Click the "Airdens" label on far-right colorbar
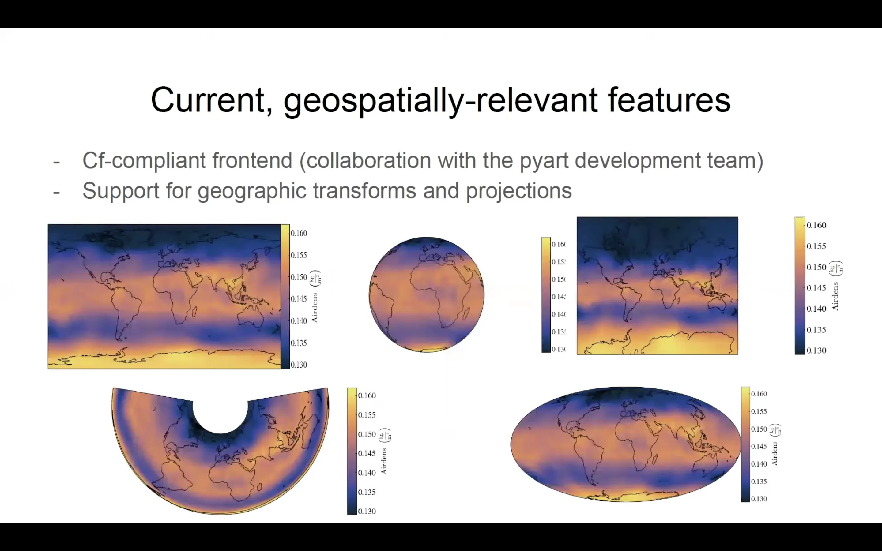Screen dimensions: 882x551 (x=835, y=296)
